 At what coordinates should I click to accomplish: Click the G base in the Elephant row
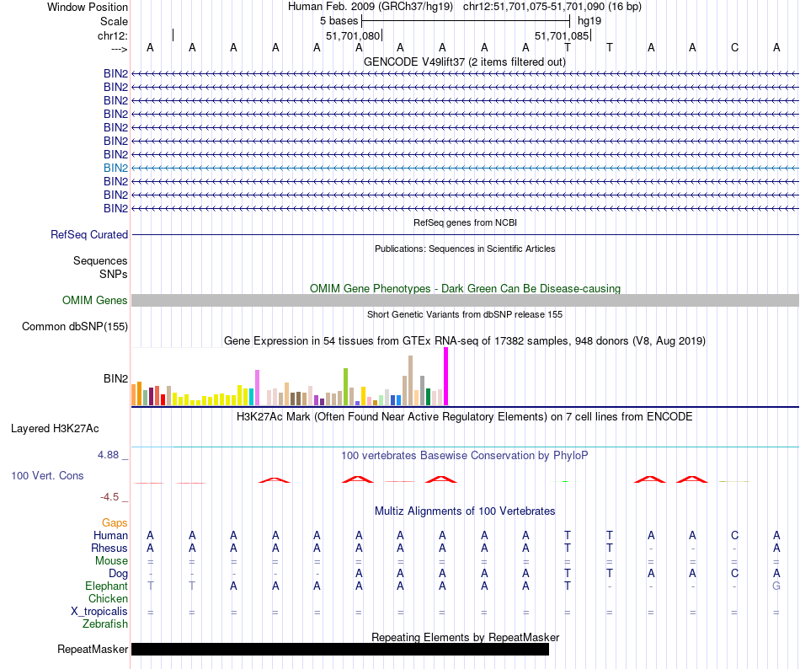click(x=776, y=586)
